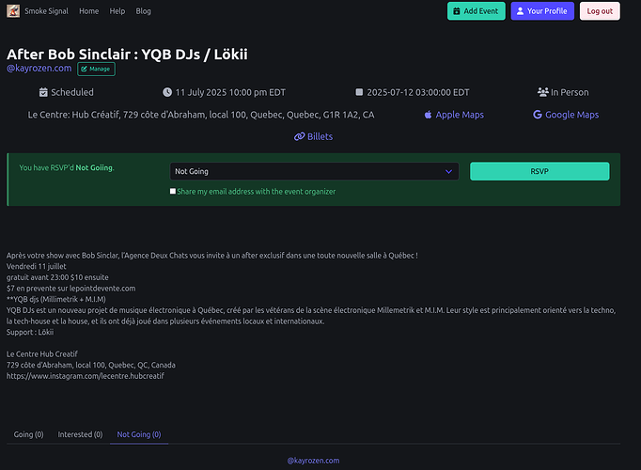Open the @kayrozen.com link below the tabs
The image size is (641, 470).
click(313, 461)
